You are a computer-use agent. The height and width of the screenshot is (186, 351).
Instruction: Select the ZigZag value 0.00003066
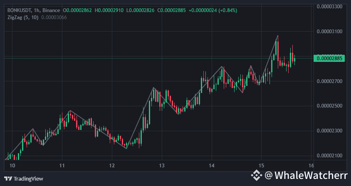[54, 17]
